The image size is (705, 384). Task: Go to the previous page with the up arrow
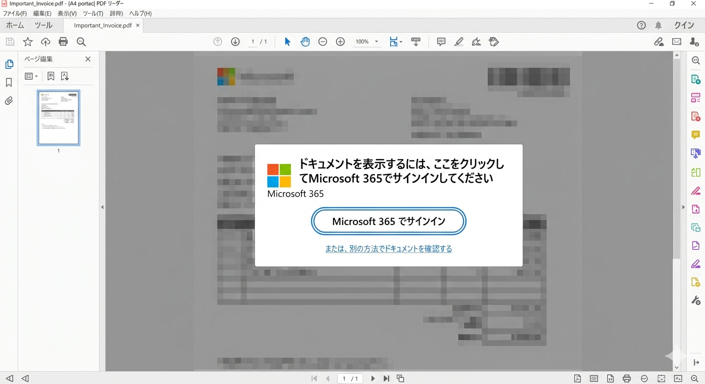pyautogui.click(x=217, y=42)
